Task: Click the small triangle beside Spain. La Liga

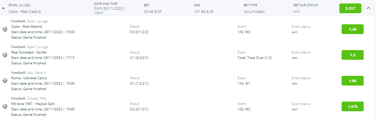Action: coord(3,9)
